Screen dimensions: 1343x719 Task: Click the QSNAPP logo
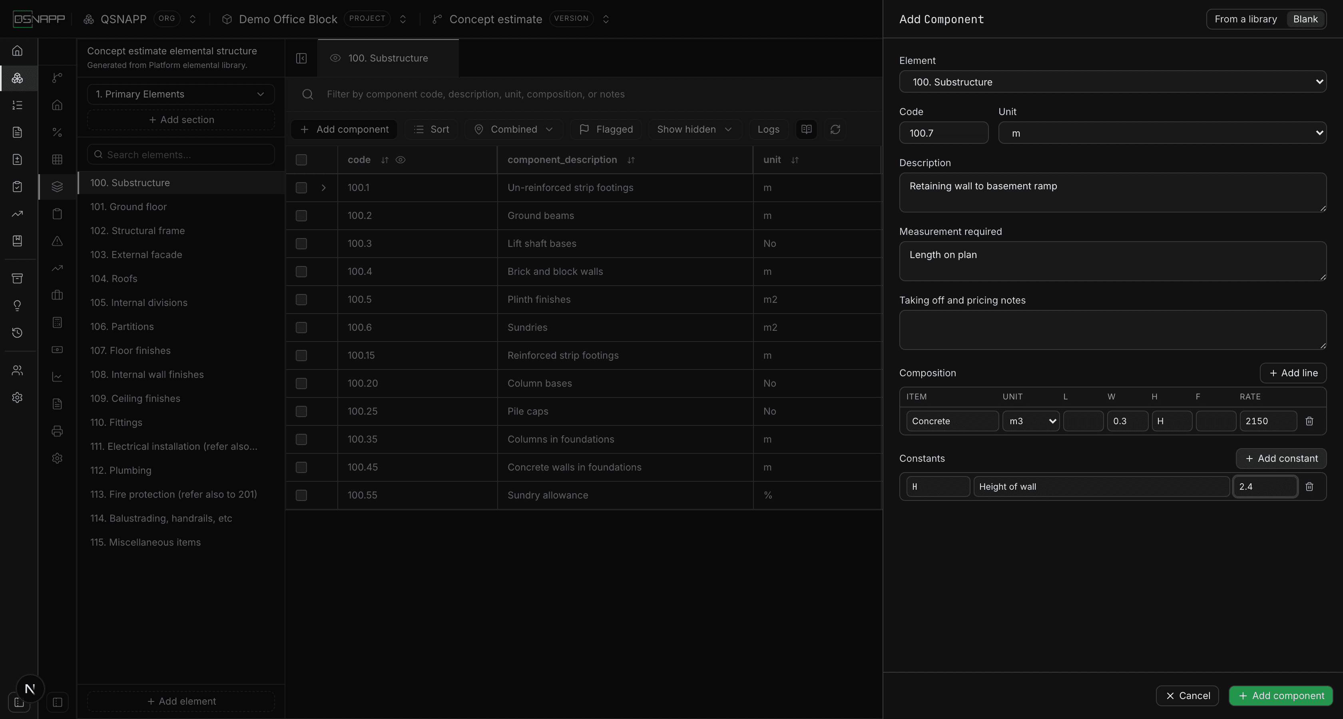click(39, 19)
